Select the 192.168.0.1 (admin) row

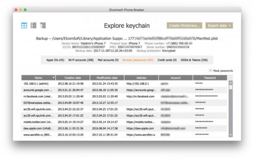point(124,84)
